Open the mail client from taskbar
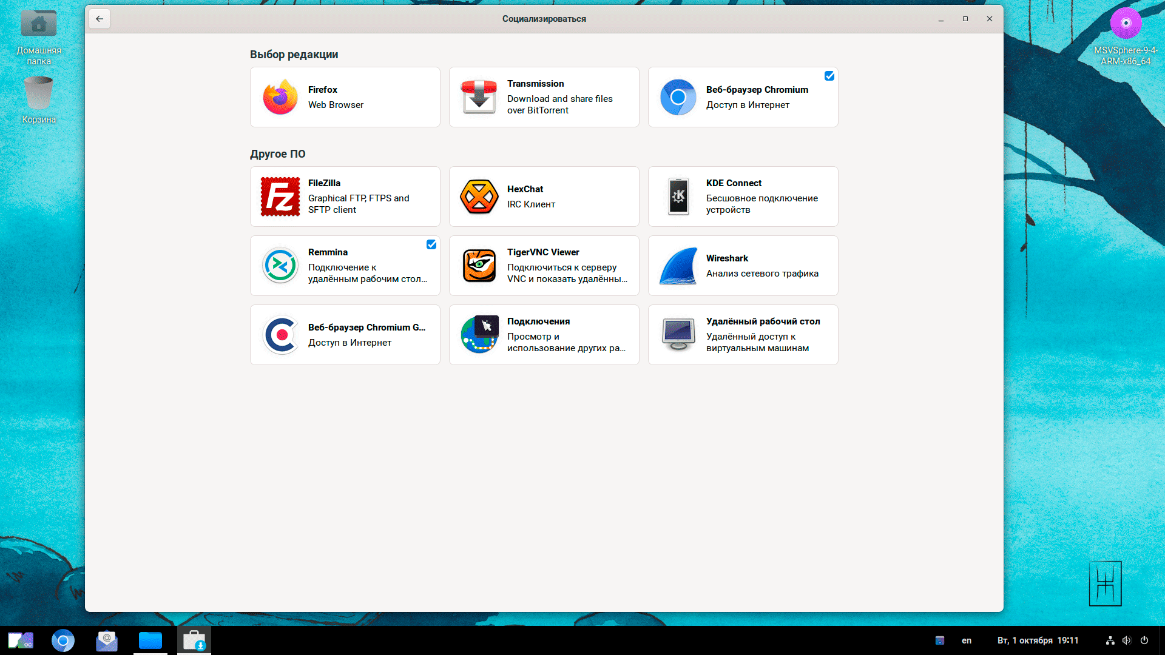Viewport: 1165px width, 655px height. click(x=107, y=640)
